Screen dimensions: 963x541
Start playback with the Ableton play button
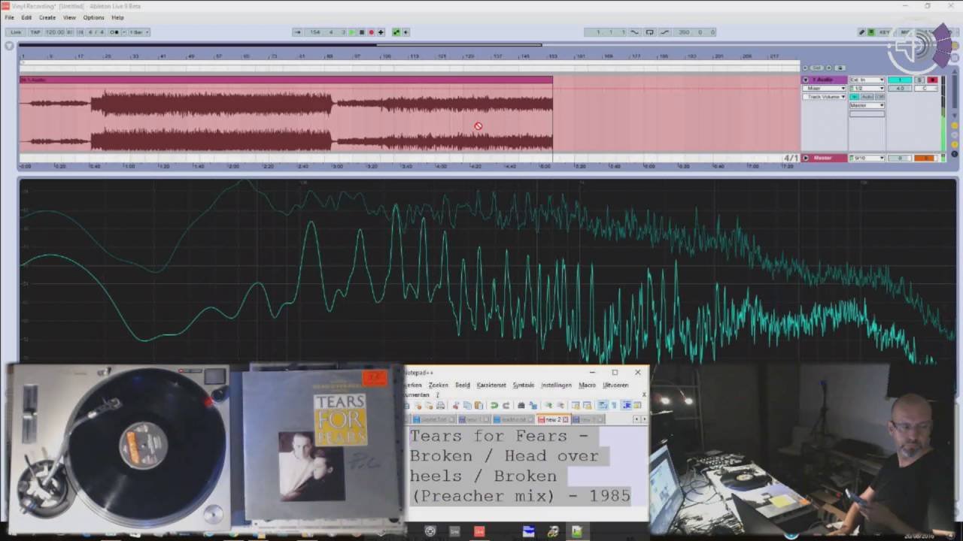(352, 32)
